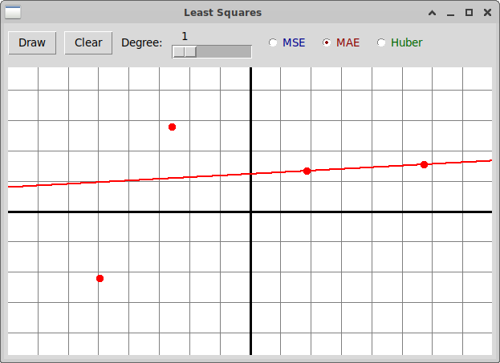Click the red data point in upper-left quadrant
This screenshot has height=363, width=500.
[172, 127]
